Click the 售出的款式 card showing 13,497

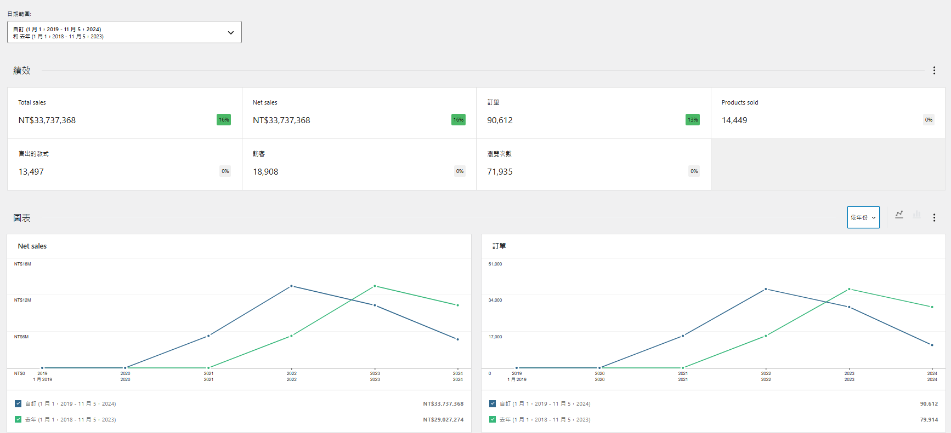pyautogui.click(x=124, y=165)
